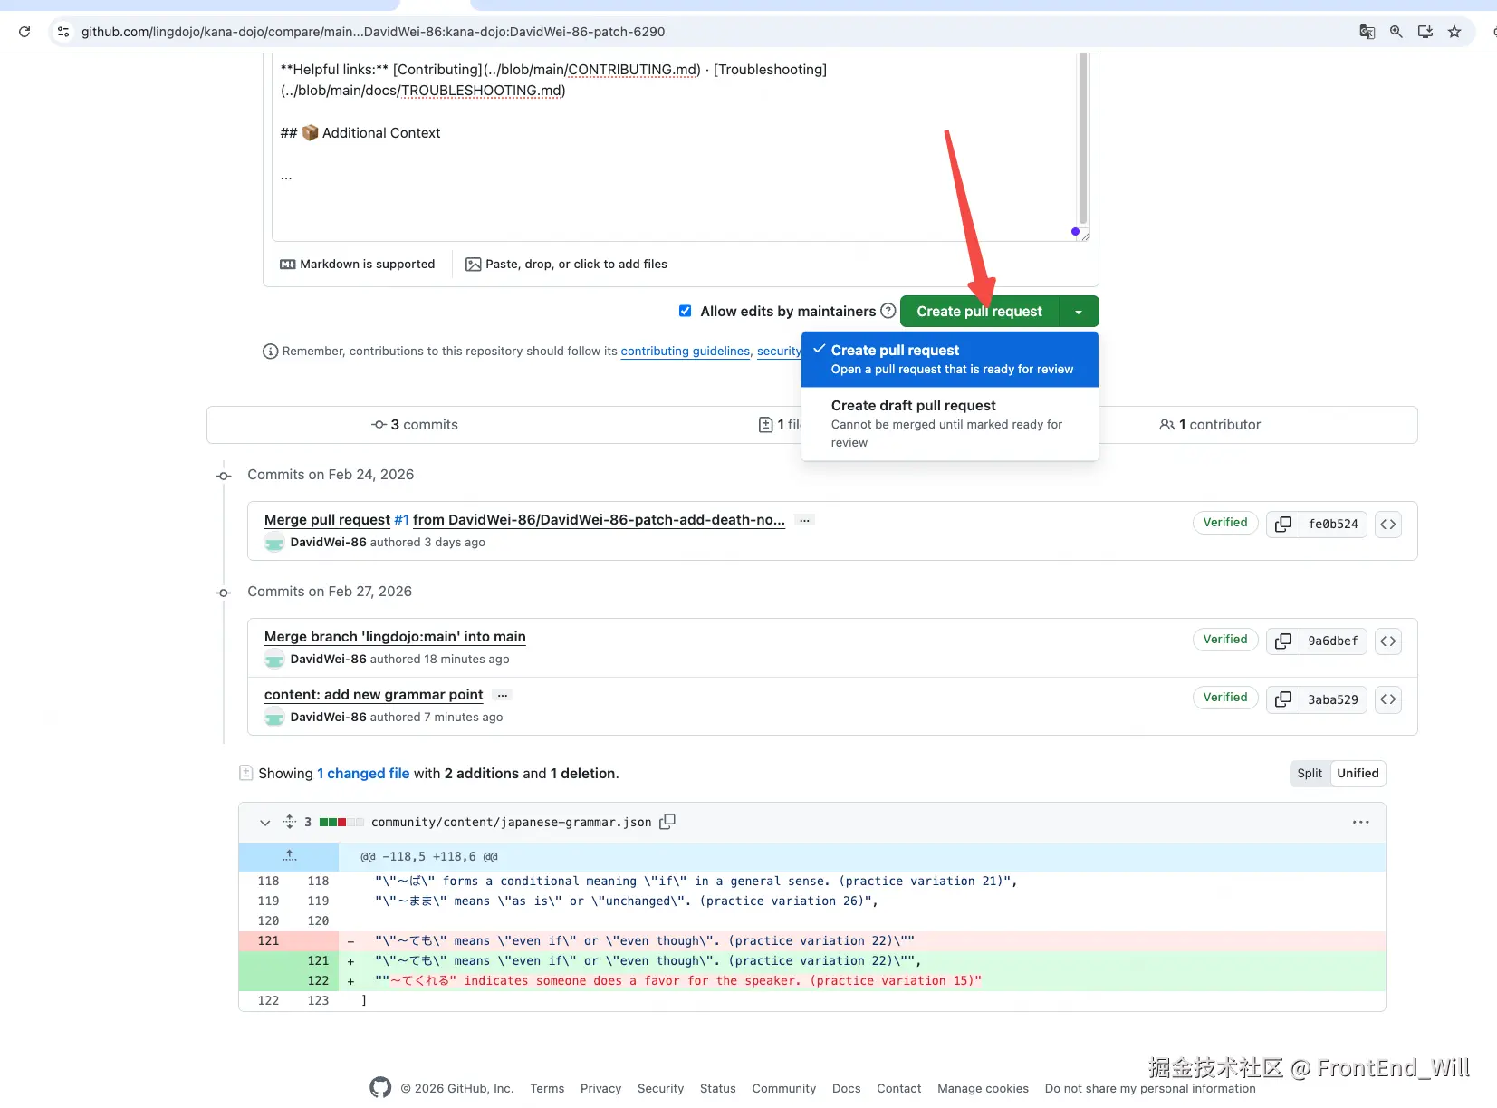The height and width of the screenshot is (1108, 1497).
Task: Click the Markdown is supported icon link
Action: point(358,265)
